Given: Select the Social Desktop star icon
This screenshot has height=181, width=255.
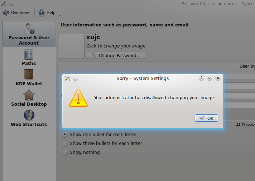Looking at the screenshot, I should (29, 95).
